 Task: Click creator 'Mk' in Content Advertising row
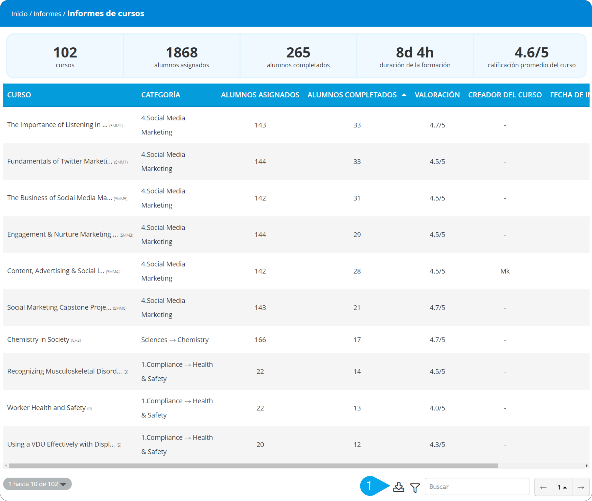(505, 271)
